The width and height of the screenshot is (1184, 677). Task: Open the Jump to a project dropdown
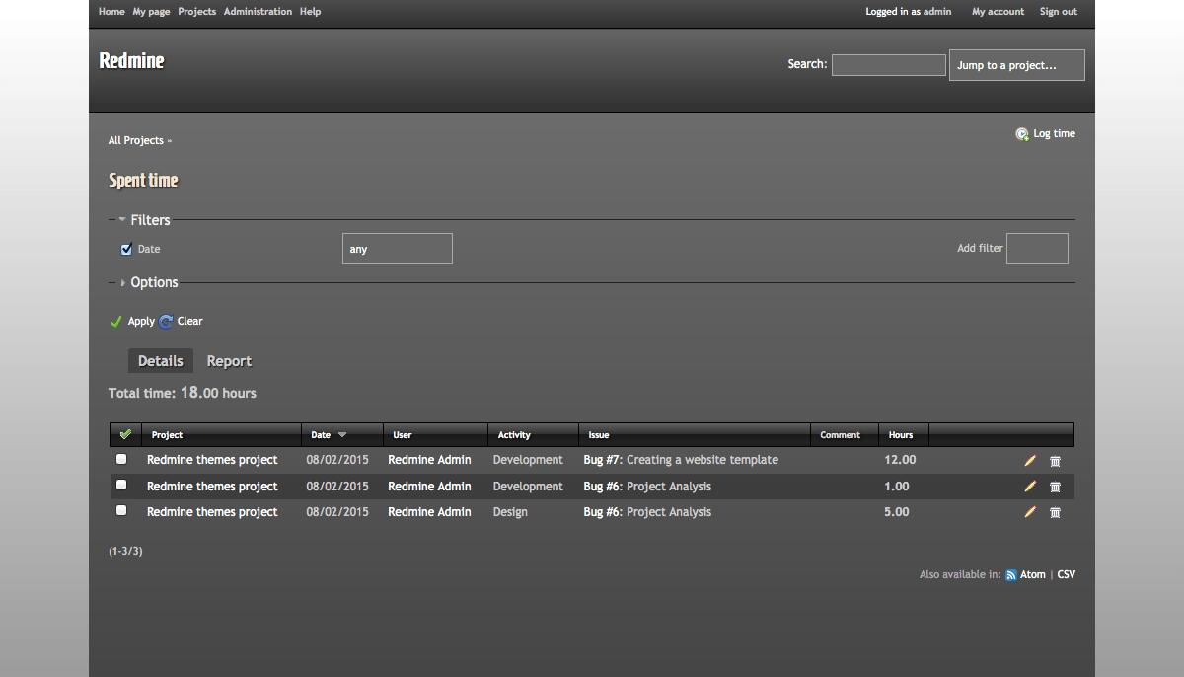click(1017, 65)
